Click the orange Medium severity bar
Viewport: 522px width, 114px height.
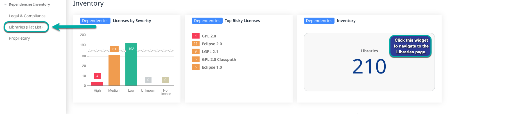tap(114, 70)
